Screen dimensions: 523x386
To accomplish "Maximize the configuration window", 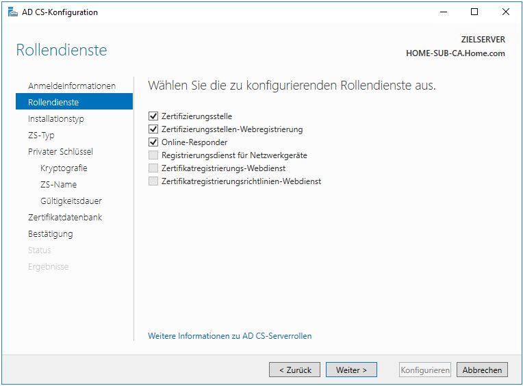I will pyautogui.click(x=474, y=12).
